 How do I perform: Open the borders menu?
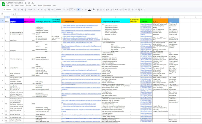[x=98, y=10]
